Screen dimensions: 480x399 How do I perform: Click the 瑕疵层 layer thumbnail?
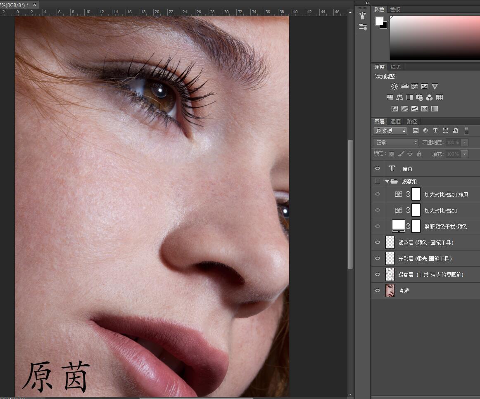[x=390, y=274]
